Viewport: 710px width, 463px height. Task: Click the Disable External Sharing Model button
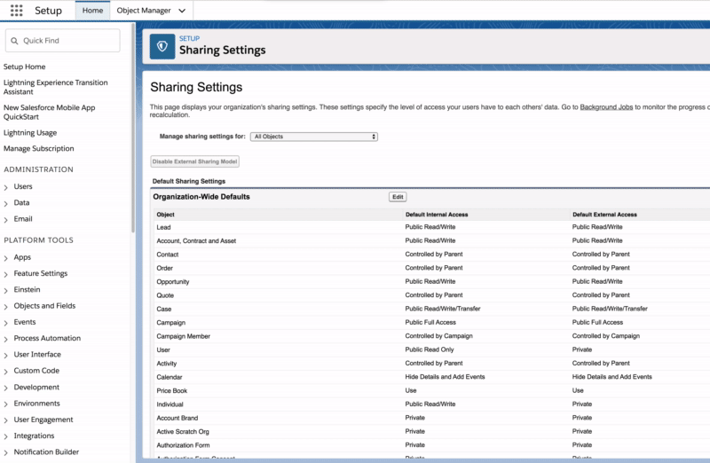[x=194, y=161]
